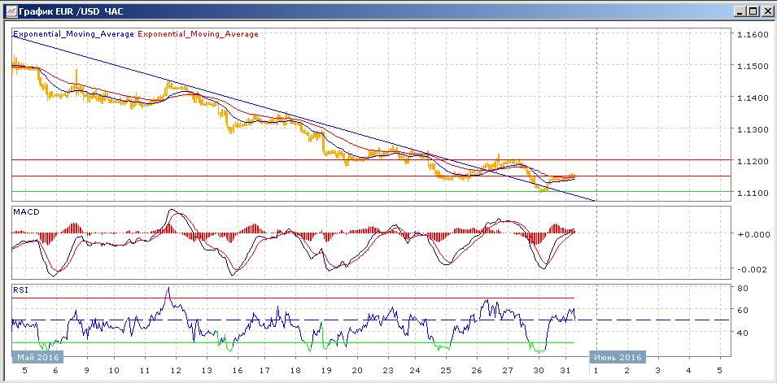This screenshot has width=777, height=383.
Task: Select the blue Exponential_Moving_Average legend label
Action: [x=73, y=34]
